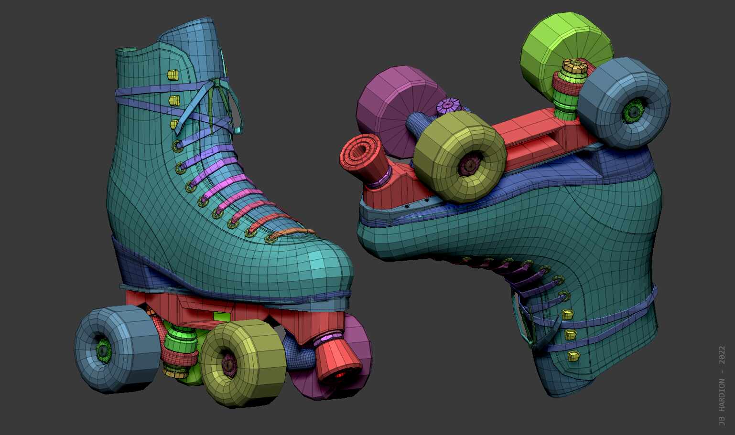Select the olive wheel on the tilted skate truck
Viewport: 735px width, 435px height.
[459, 158]
